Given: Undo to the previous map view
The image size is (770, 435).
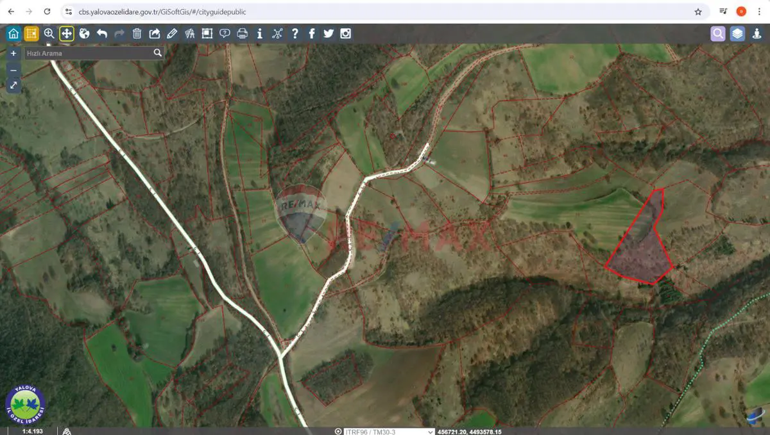Looking at the screenshot, I should (x=102, y=34).
